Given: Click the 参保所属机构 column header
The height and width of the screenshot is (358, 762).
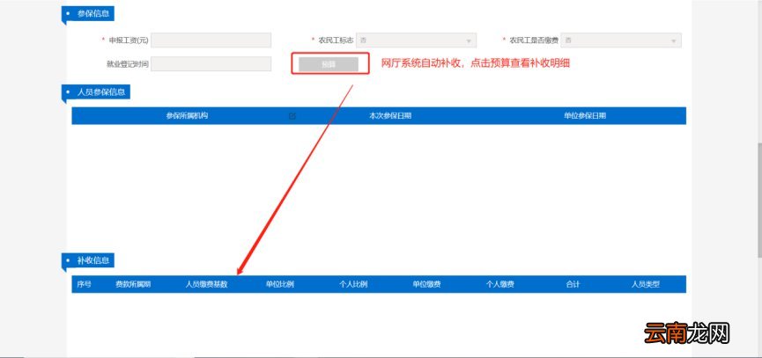Looking at the screenshot, I should click(x=187, y=116).
